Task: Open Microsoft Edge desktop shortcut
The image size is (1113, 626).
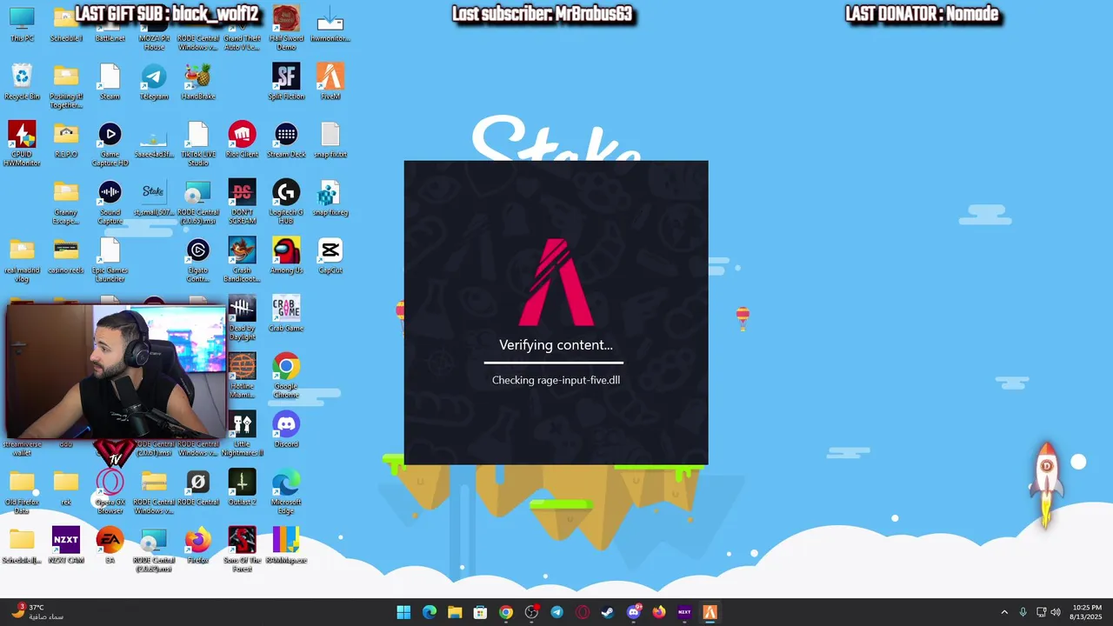Action: pos(286,491)
